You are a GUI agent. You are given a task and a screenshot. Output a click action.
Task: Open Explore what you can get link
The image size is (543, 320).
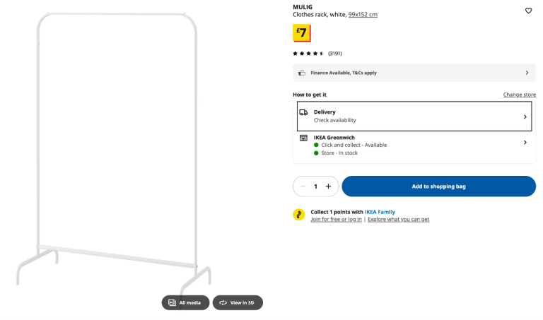398,219
